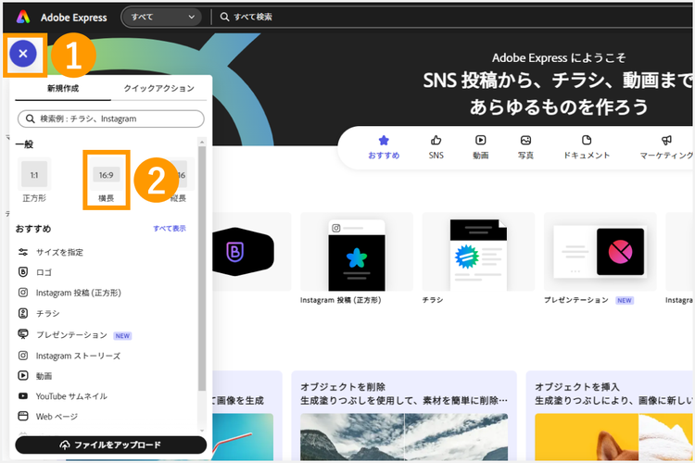The width and height of the screenshot is (695, 463).
Task: Click the search magnifier icon in top bar
Action: pyautogui.click(x=225, y=17)
